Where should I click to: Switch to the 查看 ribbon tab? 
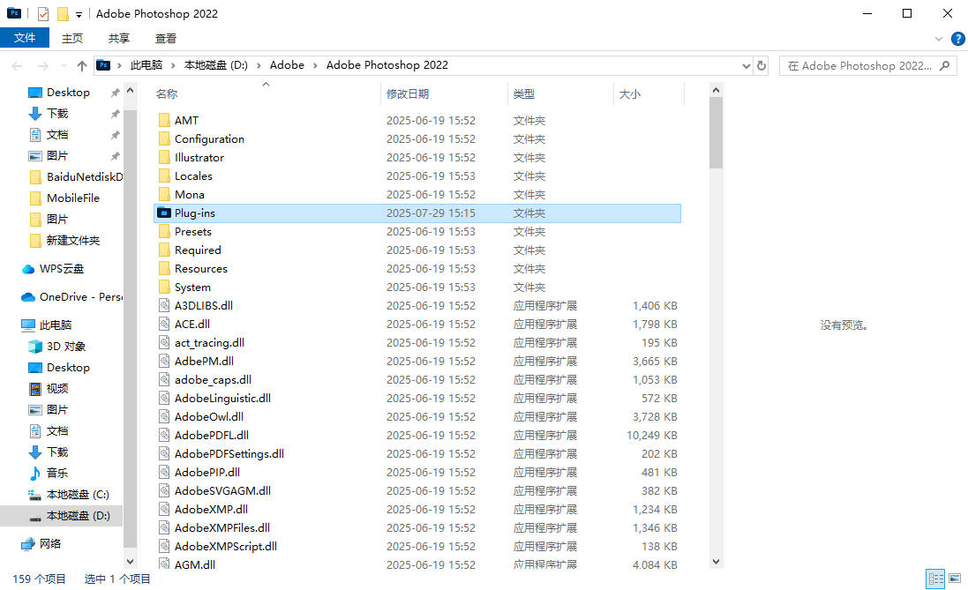tap(165, 38)
